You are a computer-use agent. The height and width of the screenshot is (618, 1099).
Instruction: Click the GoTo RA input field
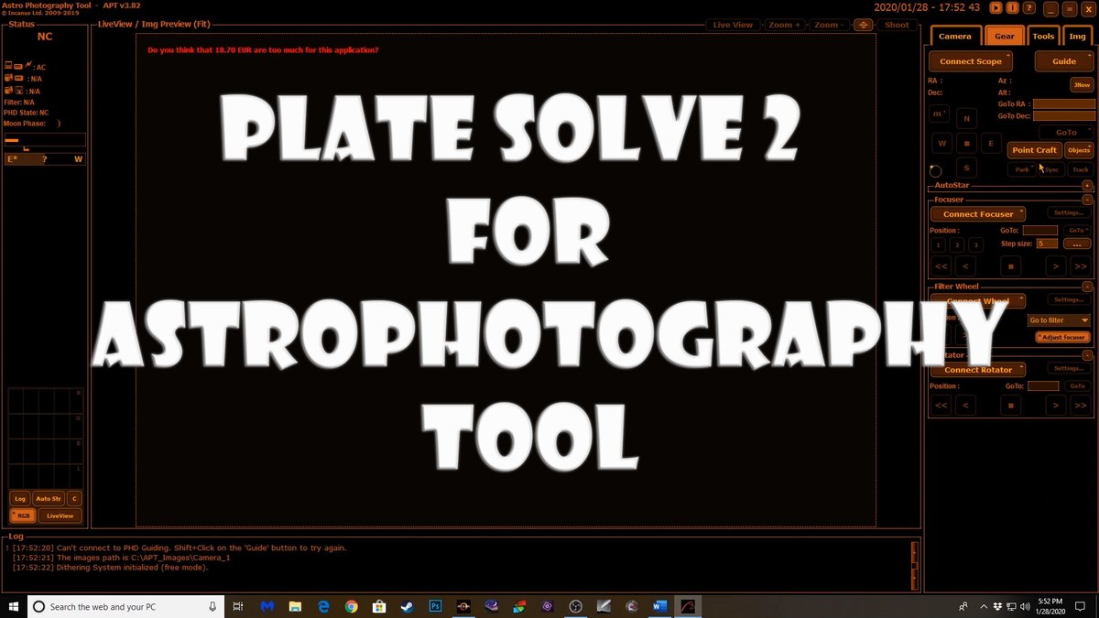click(1063, 104)
